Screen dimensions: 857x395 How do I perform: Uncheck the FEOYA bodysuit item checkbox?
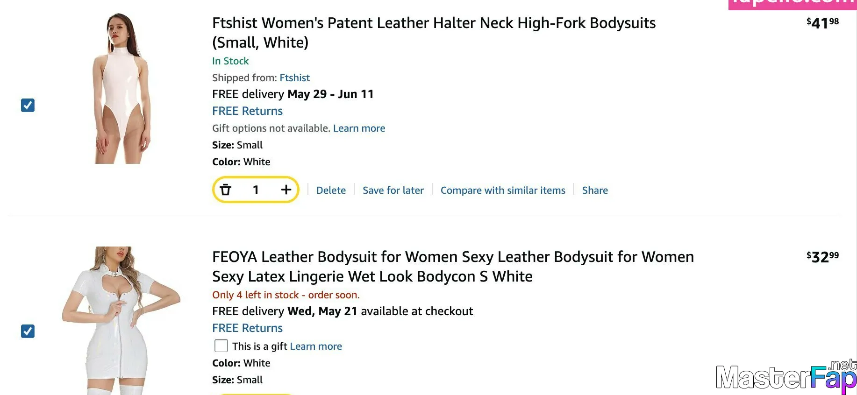click(x=28, y=331)
